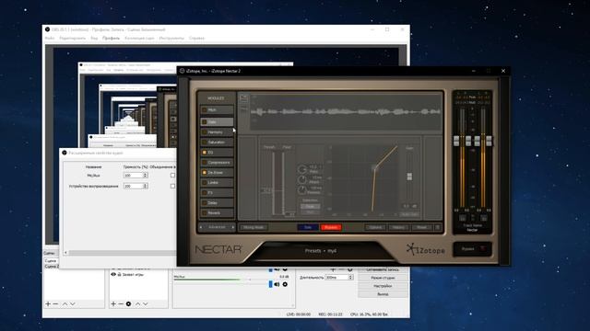The height and width of the screenshot is (331, 590).
Task: Toggle global Bypass button beside iZotope logo
Action: click(472, 249)
